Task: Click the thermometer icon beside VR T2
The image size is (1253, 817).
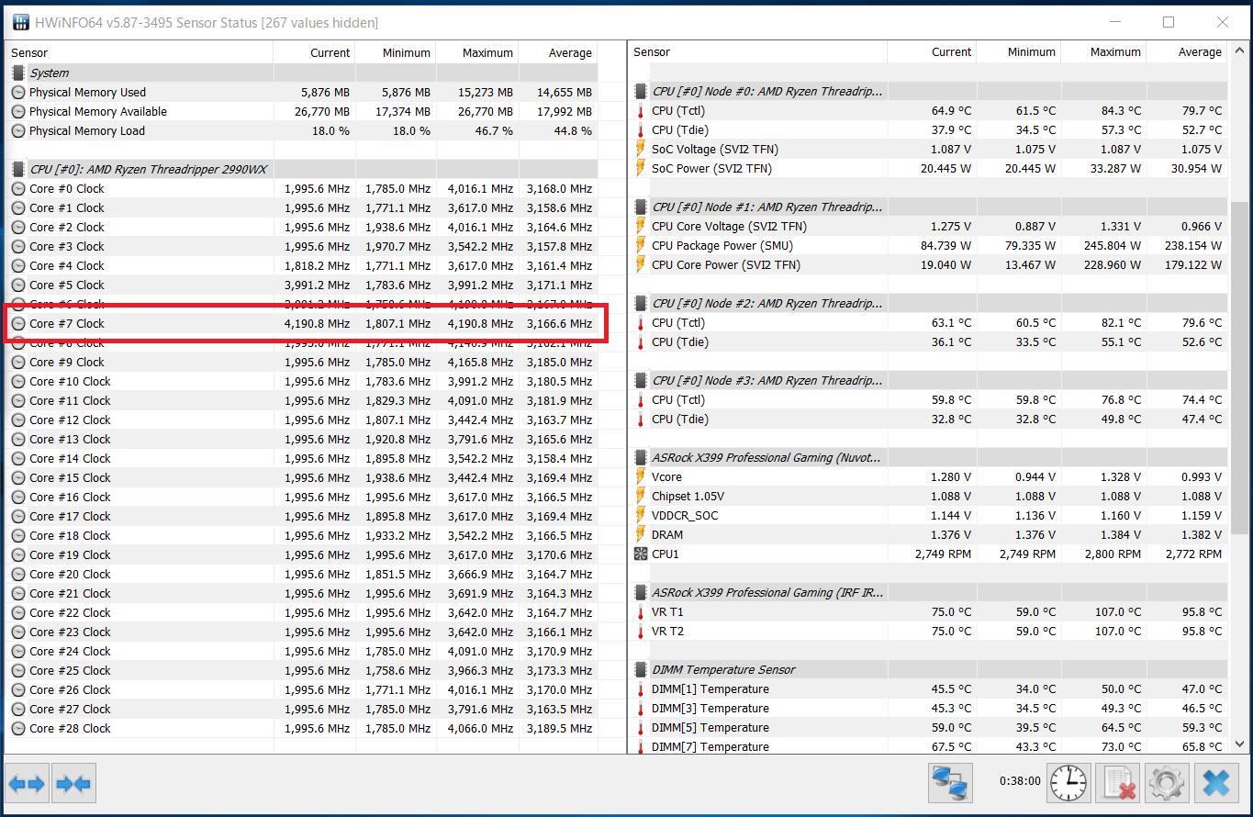Action: tap(641, 631)
